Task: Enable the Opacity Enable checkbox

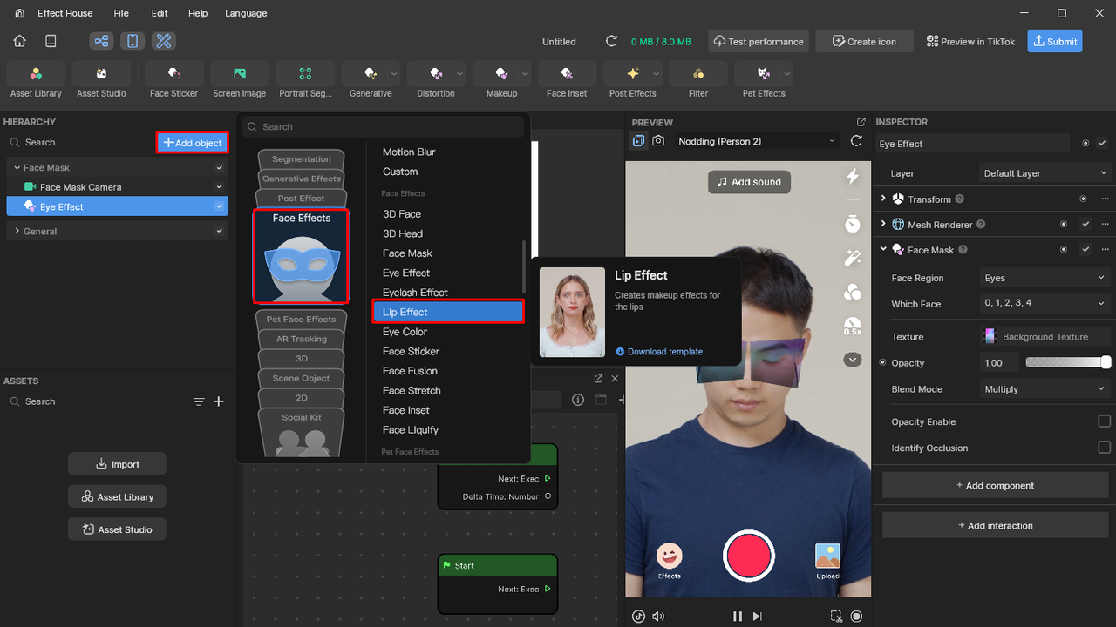Action: [x=1104, y=421]
